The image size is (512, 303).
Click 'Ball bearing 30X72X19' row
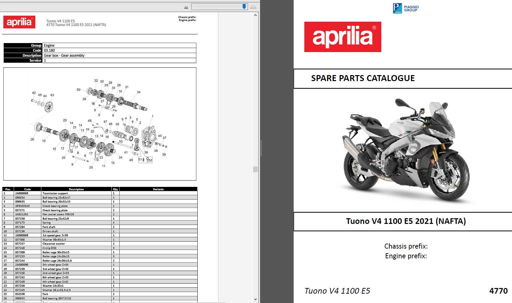point(100,298)
